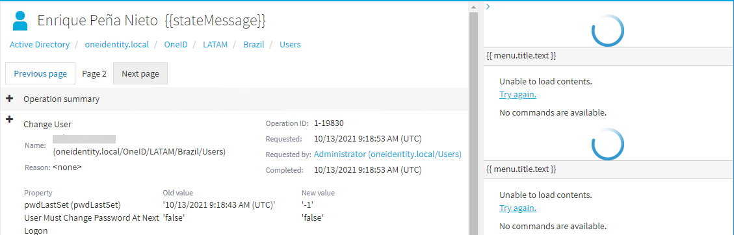Viewport: 734px width, 235px height.
Task: Click the first menu.title.text header bar
Action: [x=609, y=56]
